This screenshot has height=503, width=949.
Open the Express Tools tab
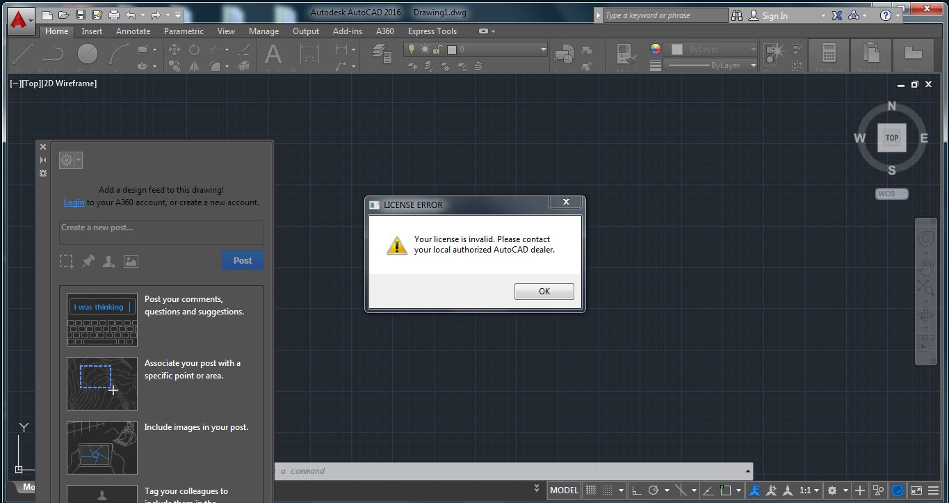(432, 31)
